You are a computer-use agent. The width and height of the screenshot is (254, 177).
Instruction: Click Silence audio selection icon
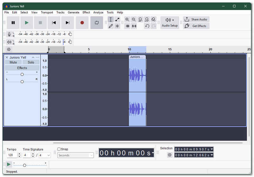134,26
